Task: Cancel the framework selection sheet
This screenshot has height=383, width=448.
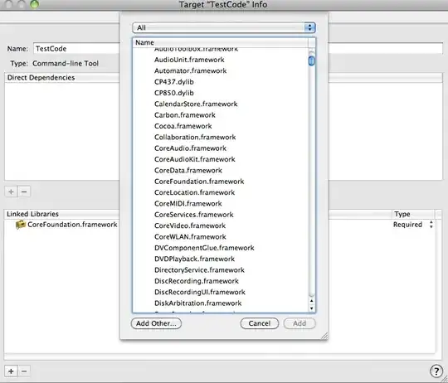Action: coord(260,323)
